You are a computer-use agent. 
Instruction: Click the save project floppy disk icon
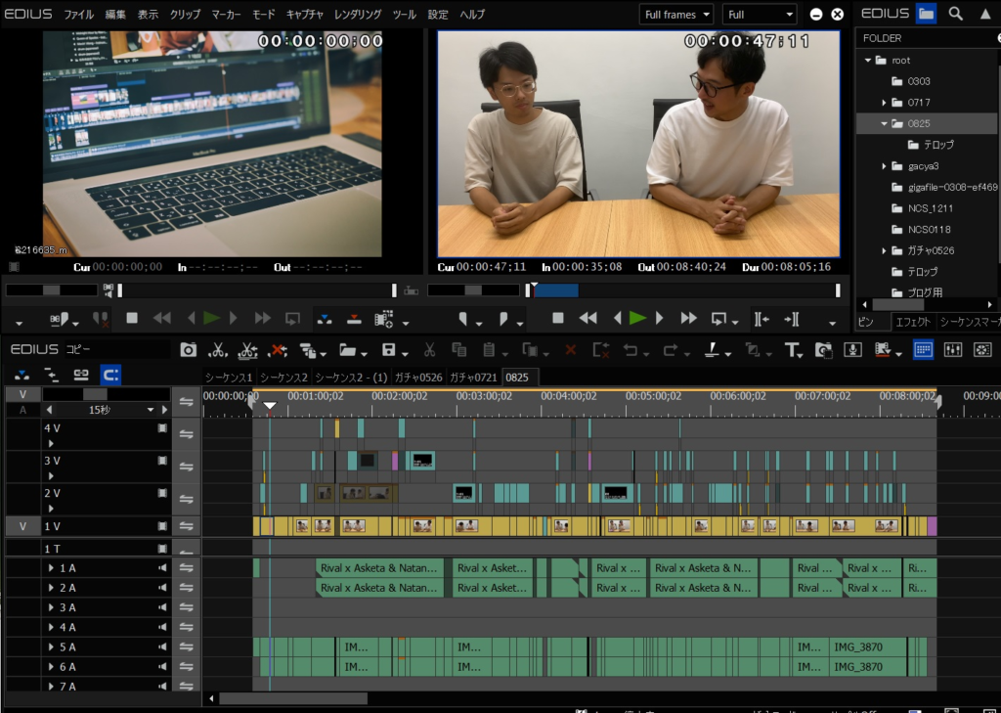[x=388, y=350]
